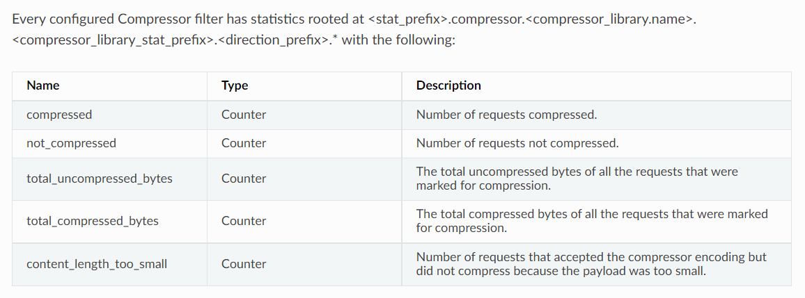Viewport: 805px width, 298px height.
Task: Click the Type column header
Action: (235, 85)
